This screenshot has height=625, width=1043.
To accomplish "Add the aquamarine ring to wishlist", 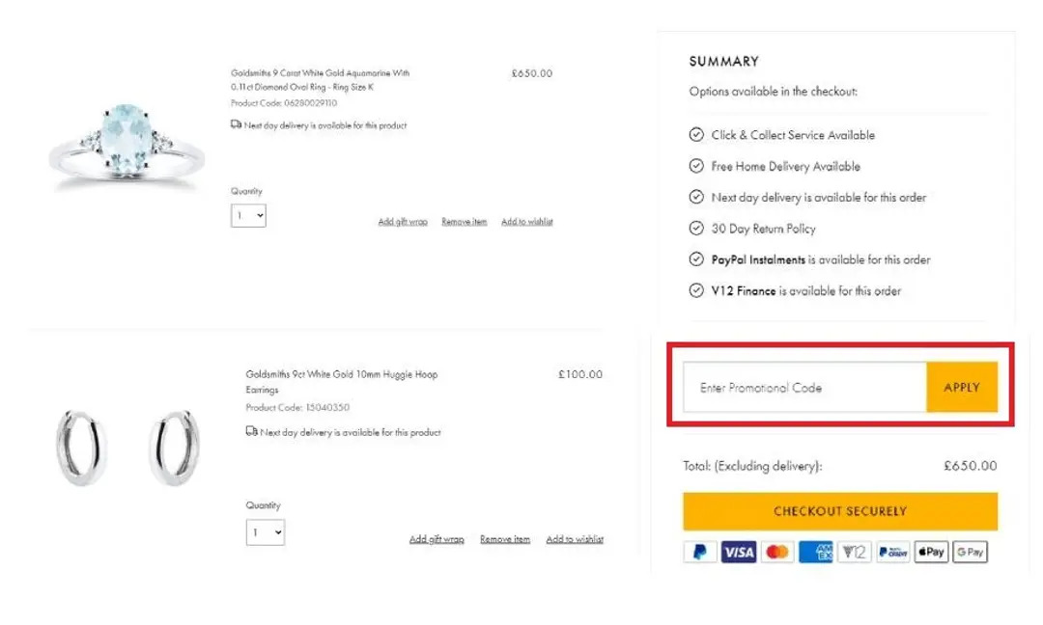I will point(527,222).
